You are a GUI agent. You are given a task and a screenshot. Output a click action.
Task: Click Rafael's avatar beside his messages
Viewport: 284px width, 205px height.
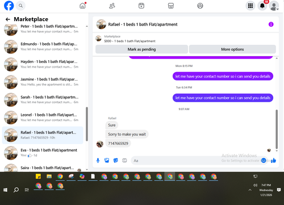tap(100, 144)
